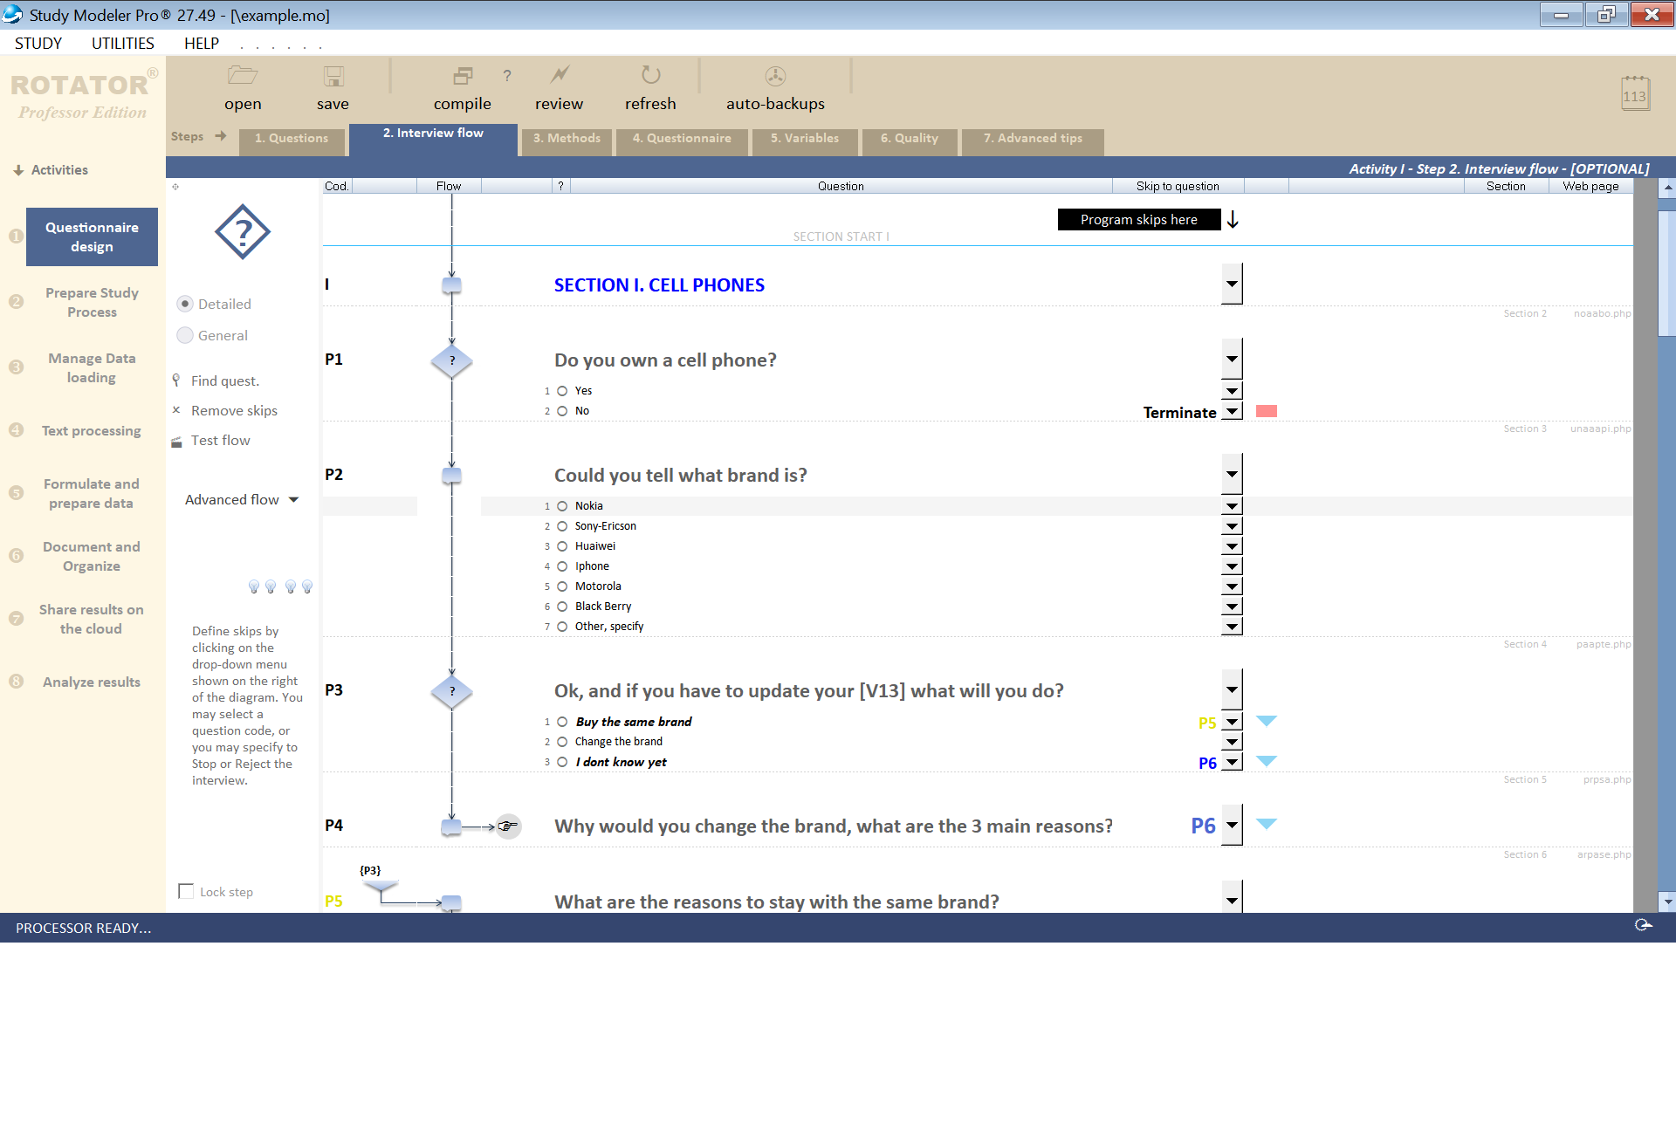Select the Change the brand radio
1676x1145 pixels.
[x=562, y=742]
